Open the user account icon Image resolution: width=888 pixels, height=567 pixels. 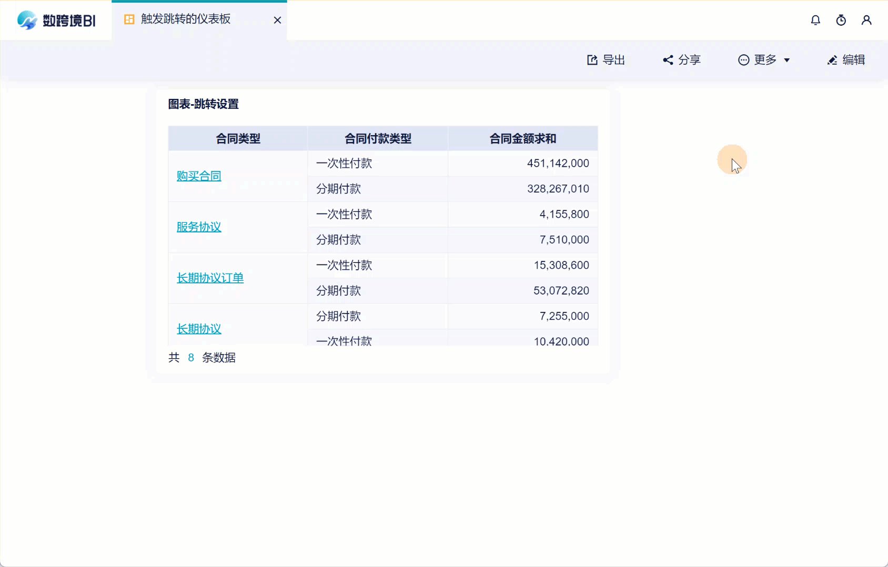tap(866, 20)
